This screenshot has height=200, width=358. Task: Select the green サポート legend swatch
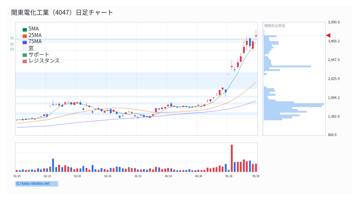(x=25, y=55)
